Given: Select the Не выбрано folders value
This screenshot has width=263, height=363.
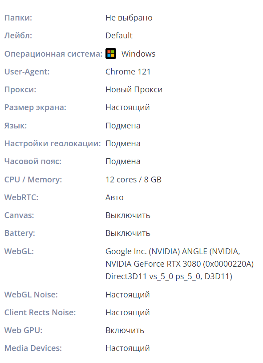Looking at the screenshot, I should [129, 18].
